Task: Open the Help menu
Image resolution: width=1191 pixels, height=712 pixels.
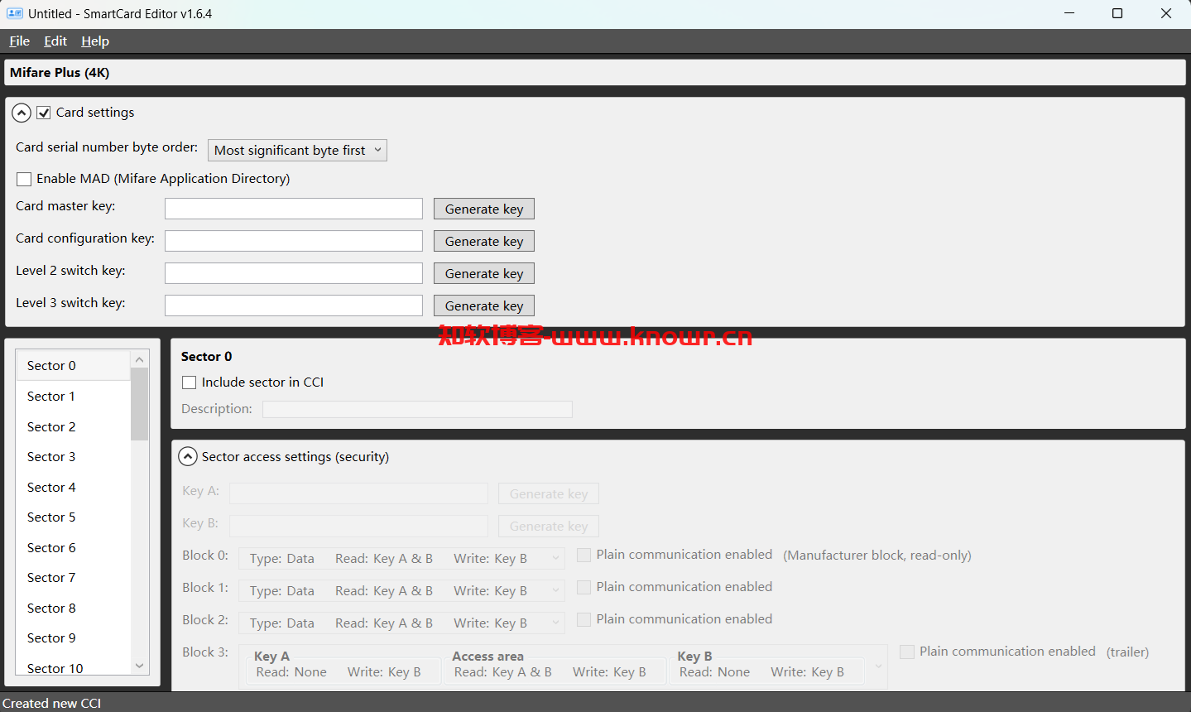Action: tap(95, 41)
